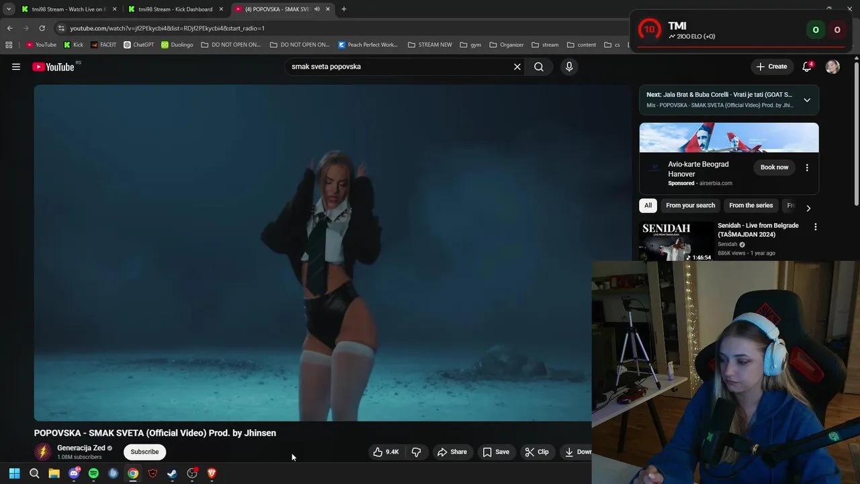
Task: Open Windows taskbar search
Action: point(34,473)
